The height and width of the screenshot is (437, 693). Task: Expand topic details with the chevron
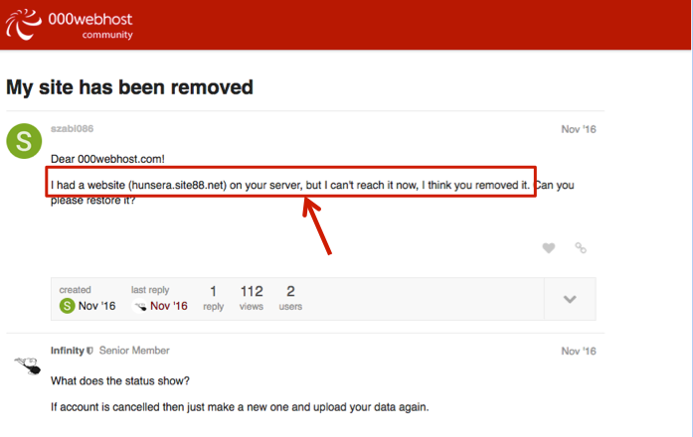pos(571,299)
